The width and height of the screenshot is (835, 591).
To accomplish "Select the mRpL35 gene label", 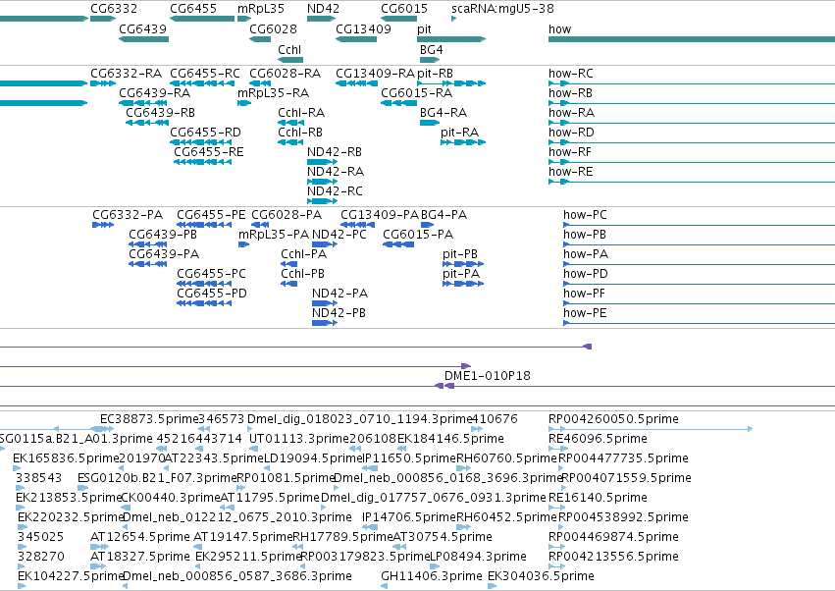I will [261, 9].
